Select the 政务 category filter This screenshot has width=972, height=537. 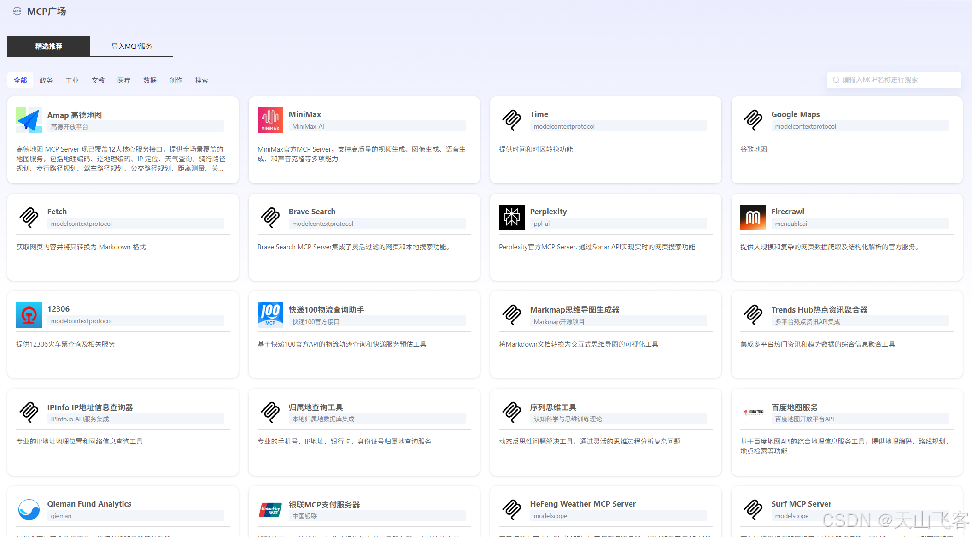pos(46,80)
